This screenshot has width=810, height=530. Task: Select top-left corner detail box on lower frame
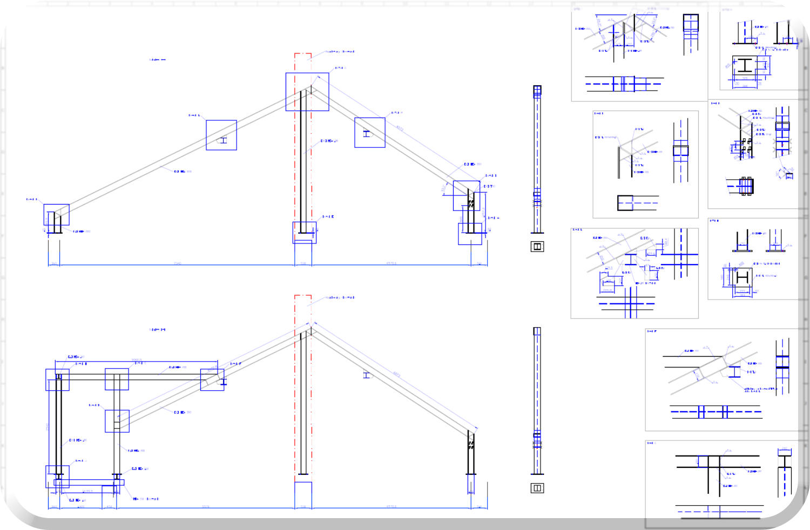coord(57,380)
